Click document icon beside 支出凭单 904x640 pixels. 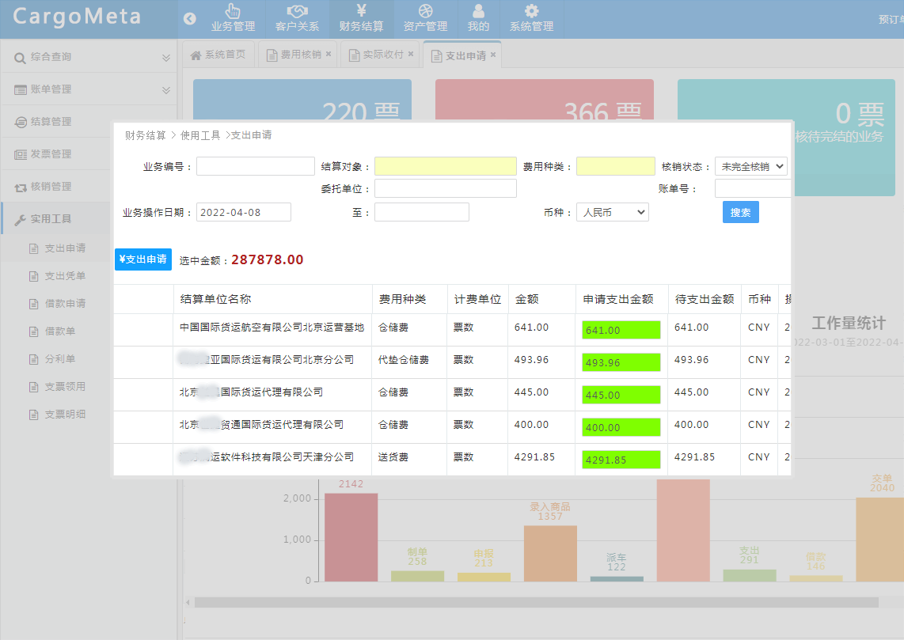pos(34,277)
